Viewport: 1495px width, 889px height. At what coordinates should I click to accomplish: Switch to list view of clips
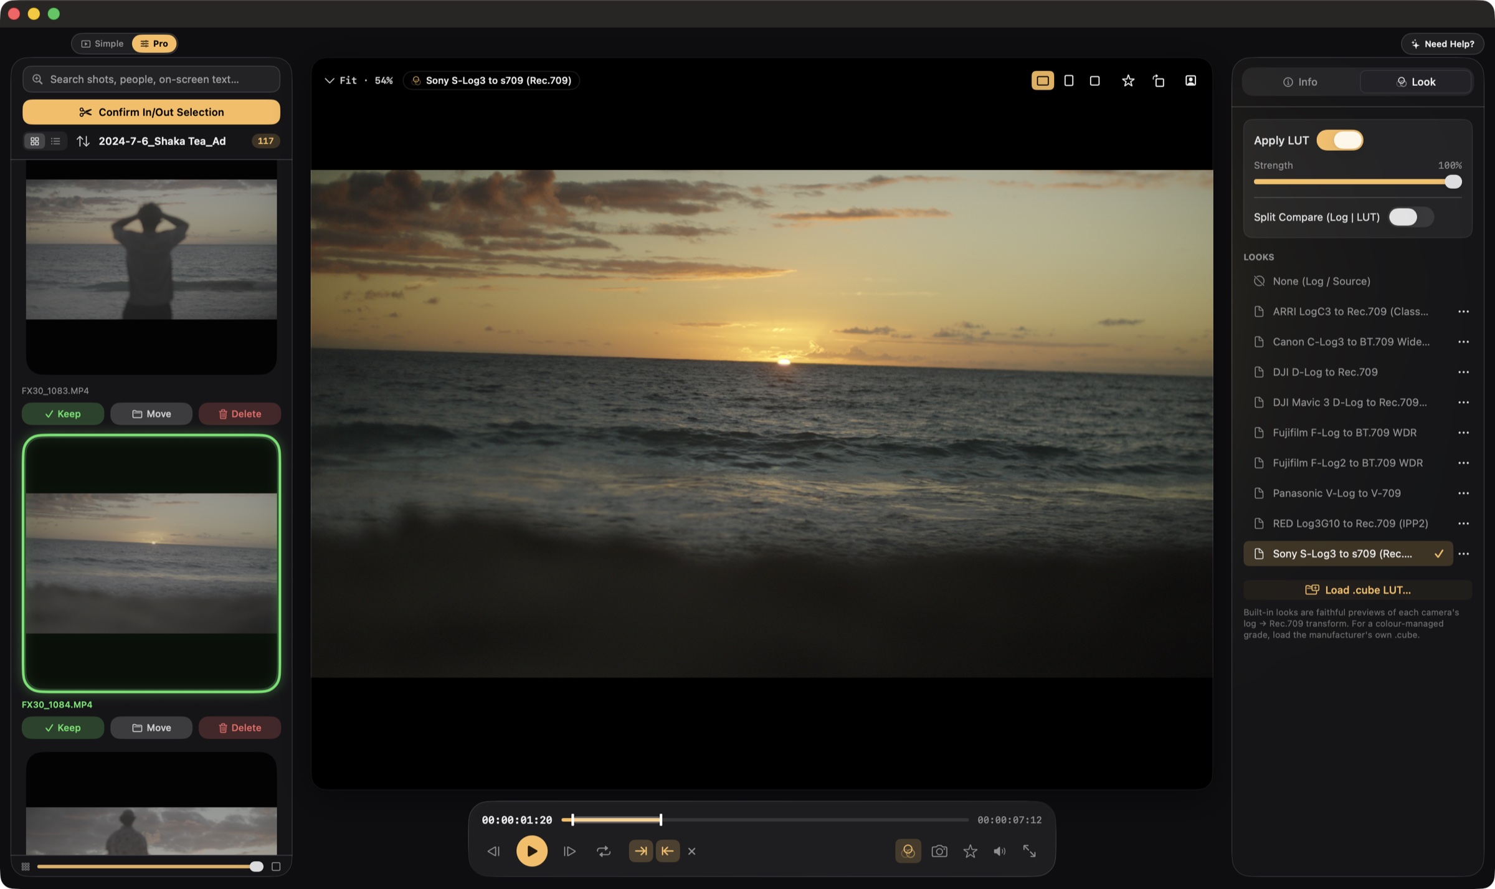point(55,141)
